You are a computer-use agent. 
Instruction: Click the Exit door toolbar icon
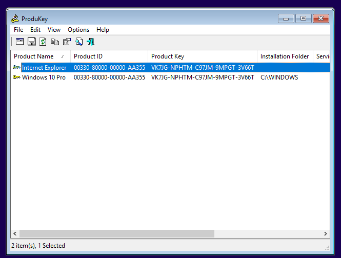90,42
